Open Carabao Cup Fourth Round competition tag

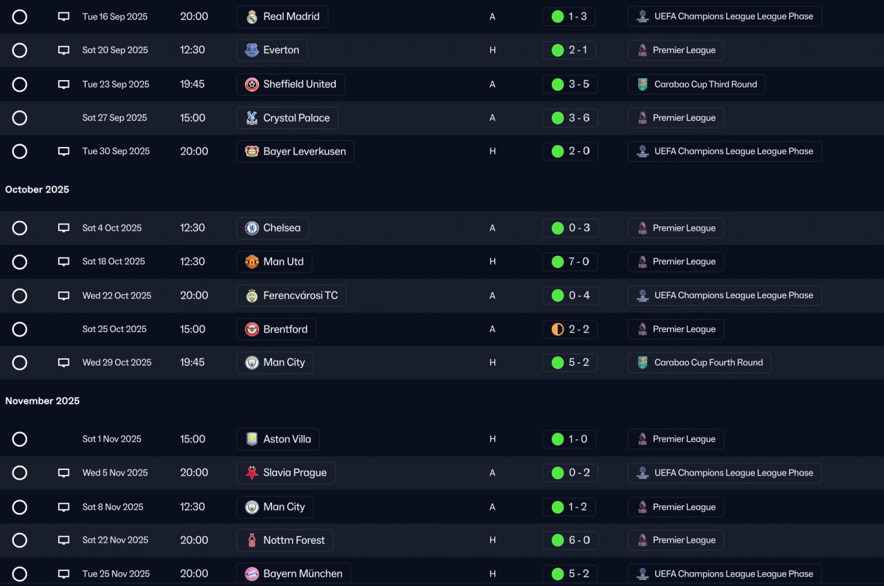coord(699,362)
